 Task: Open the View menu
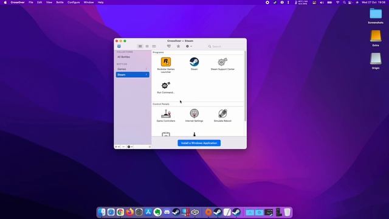[x=49, y=2]
